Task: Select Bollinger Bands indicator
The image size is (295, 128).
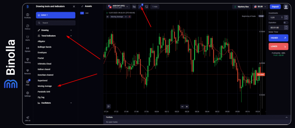Action: (44, 47)
